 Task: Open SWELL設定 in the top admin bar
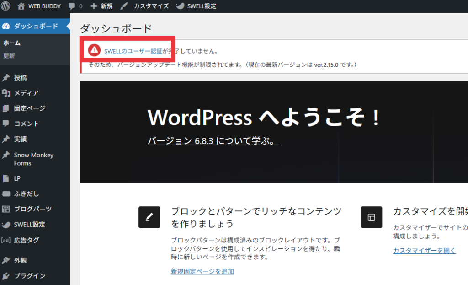pyautogui.click(x=196, y=6)
